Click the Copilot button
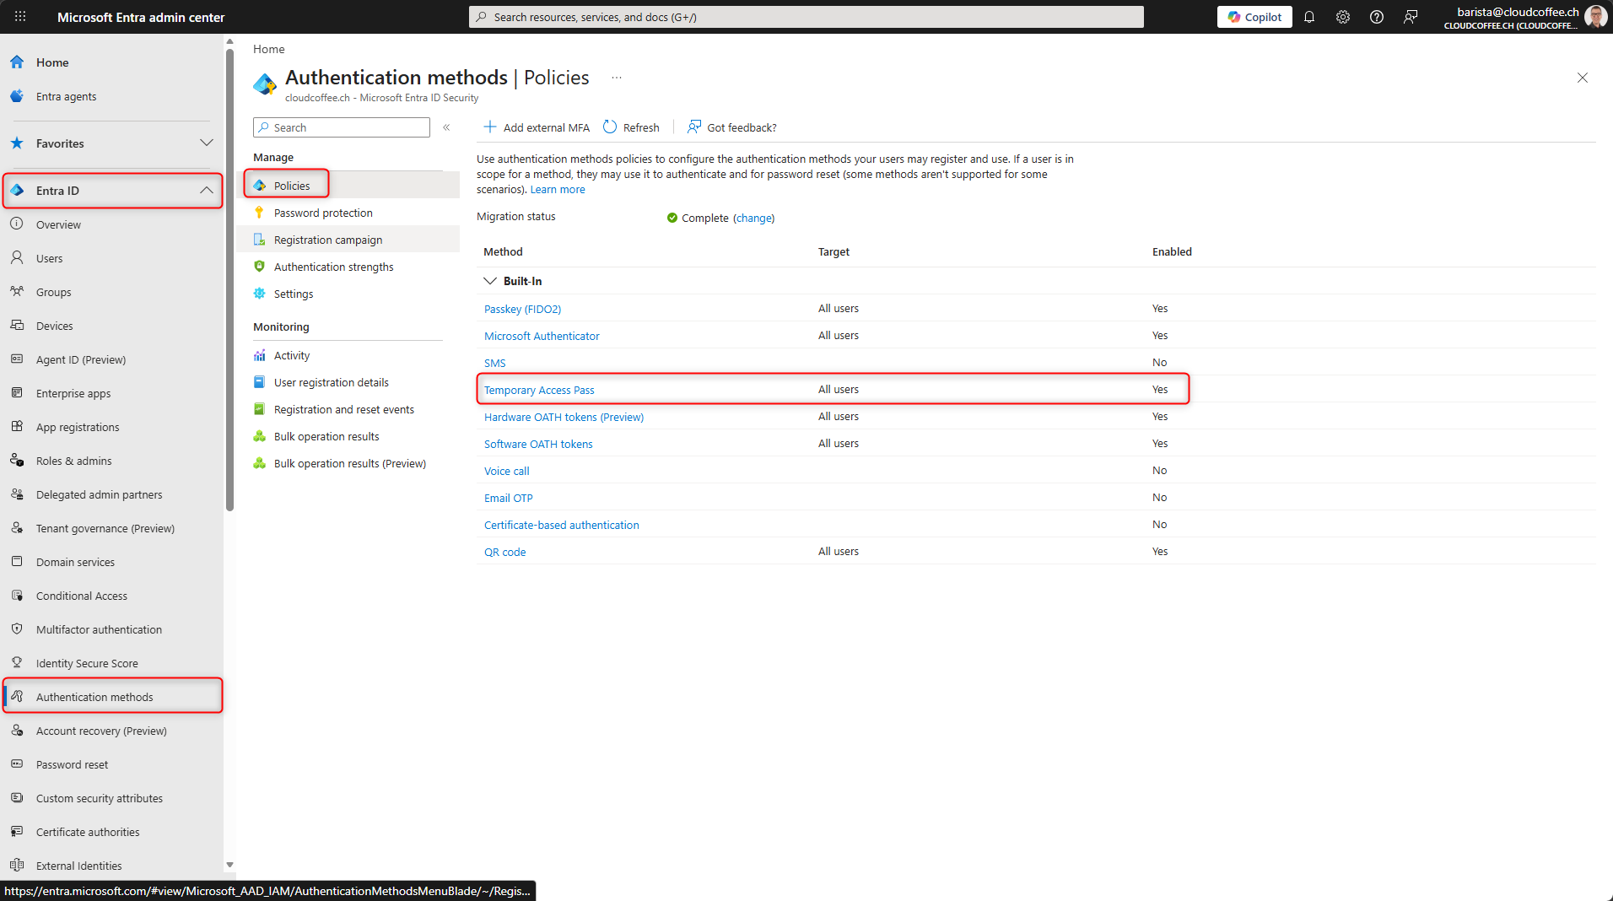 [x=1254, y=17]
